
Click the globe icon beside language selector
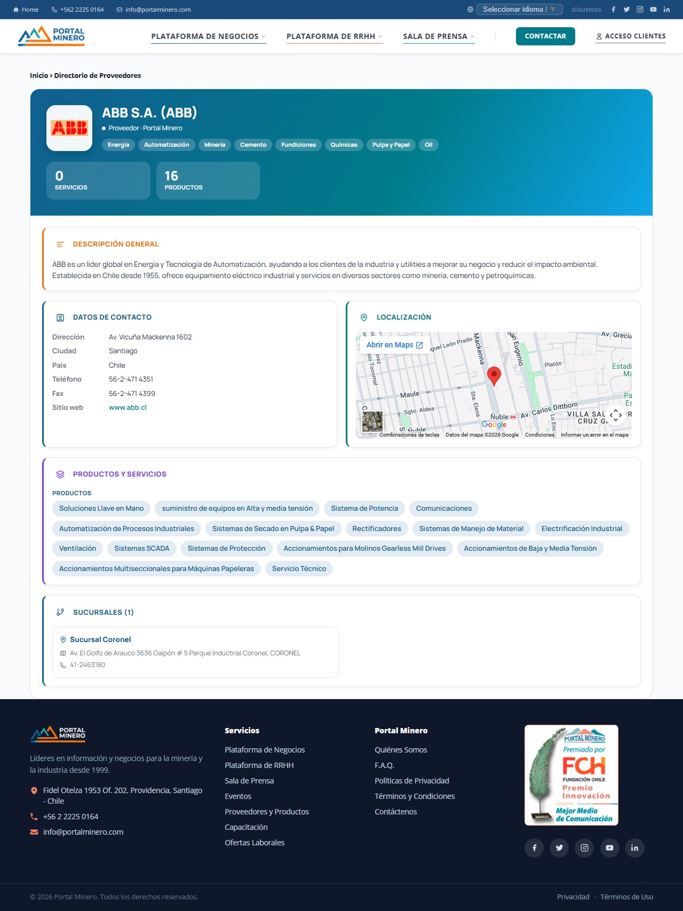470,10
